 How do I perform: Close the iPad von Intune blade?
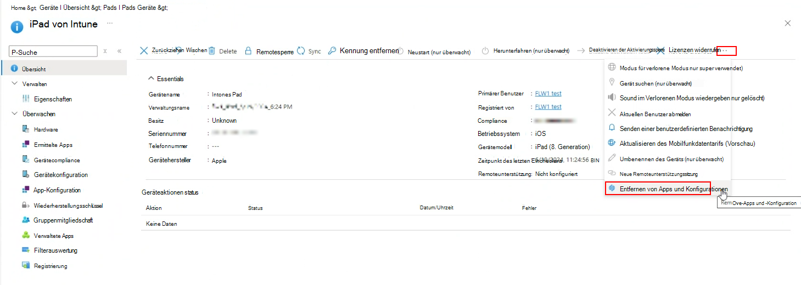[788, 24]
